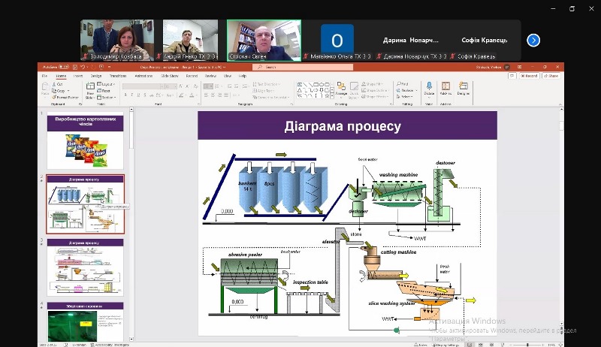
Task: Open the Section dropdown
Action: point(107,98)
